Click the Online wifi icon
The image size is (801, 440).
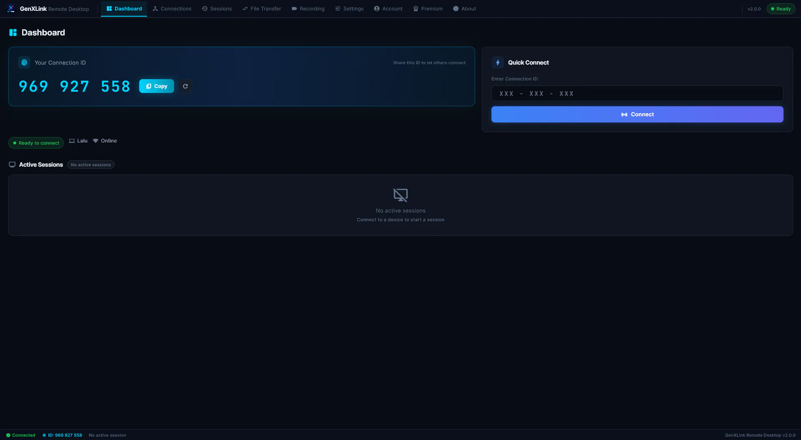[96, 141]
